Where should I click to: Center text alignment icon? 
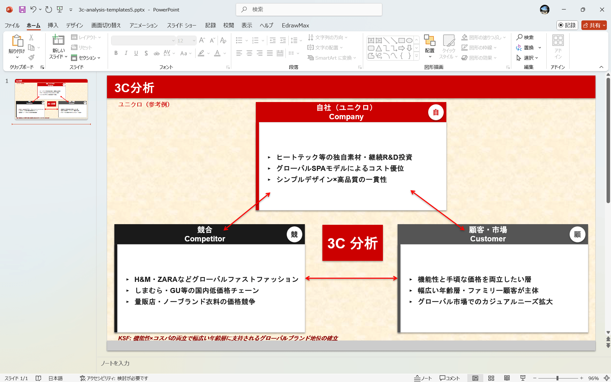pos(249,53)
